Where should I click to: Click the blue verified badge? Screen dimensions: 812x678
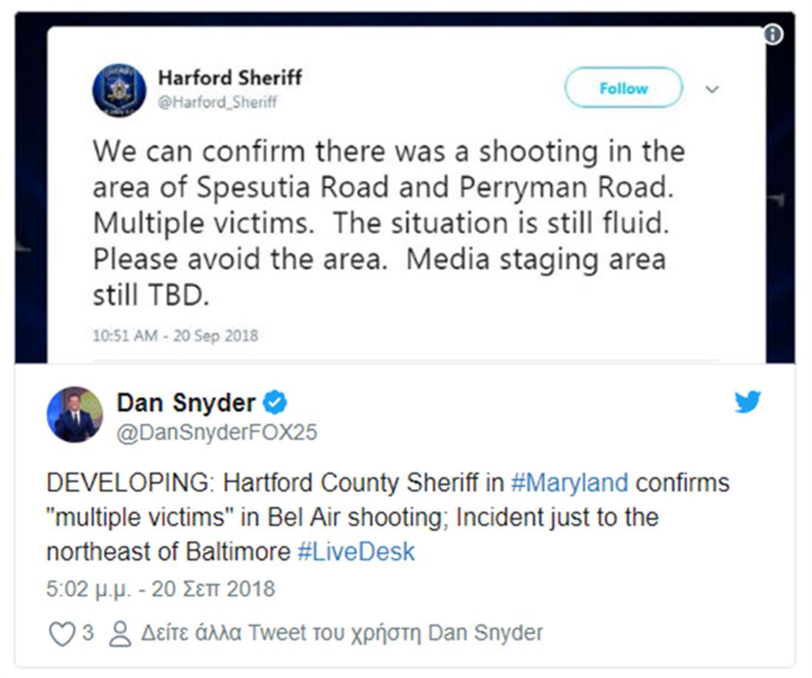(x=276, y=403)
